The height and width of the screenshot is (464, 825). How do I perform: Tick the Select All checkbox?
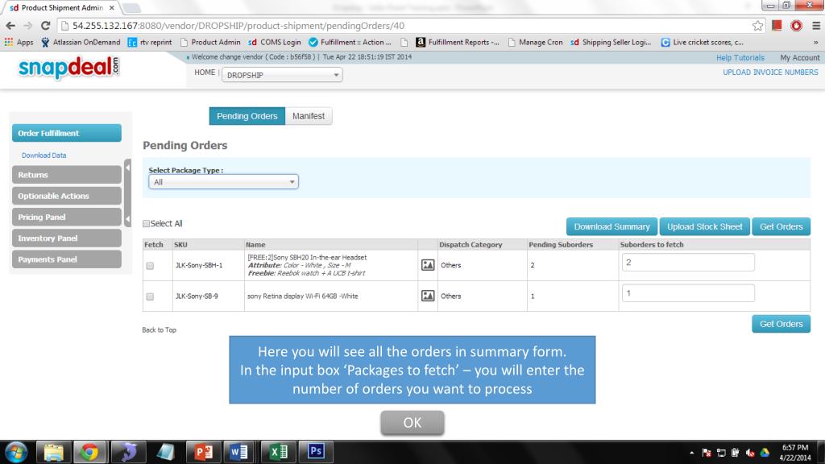[147, 224]
